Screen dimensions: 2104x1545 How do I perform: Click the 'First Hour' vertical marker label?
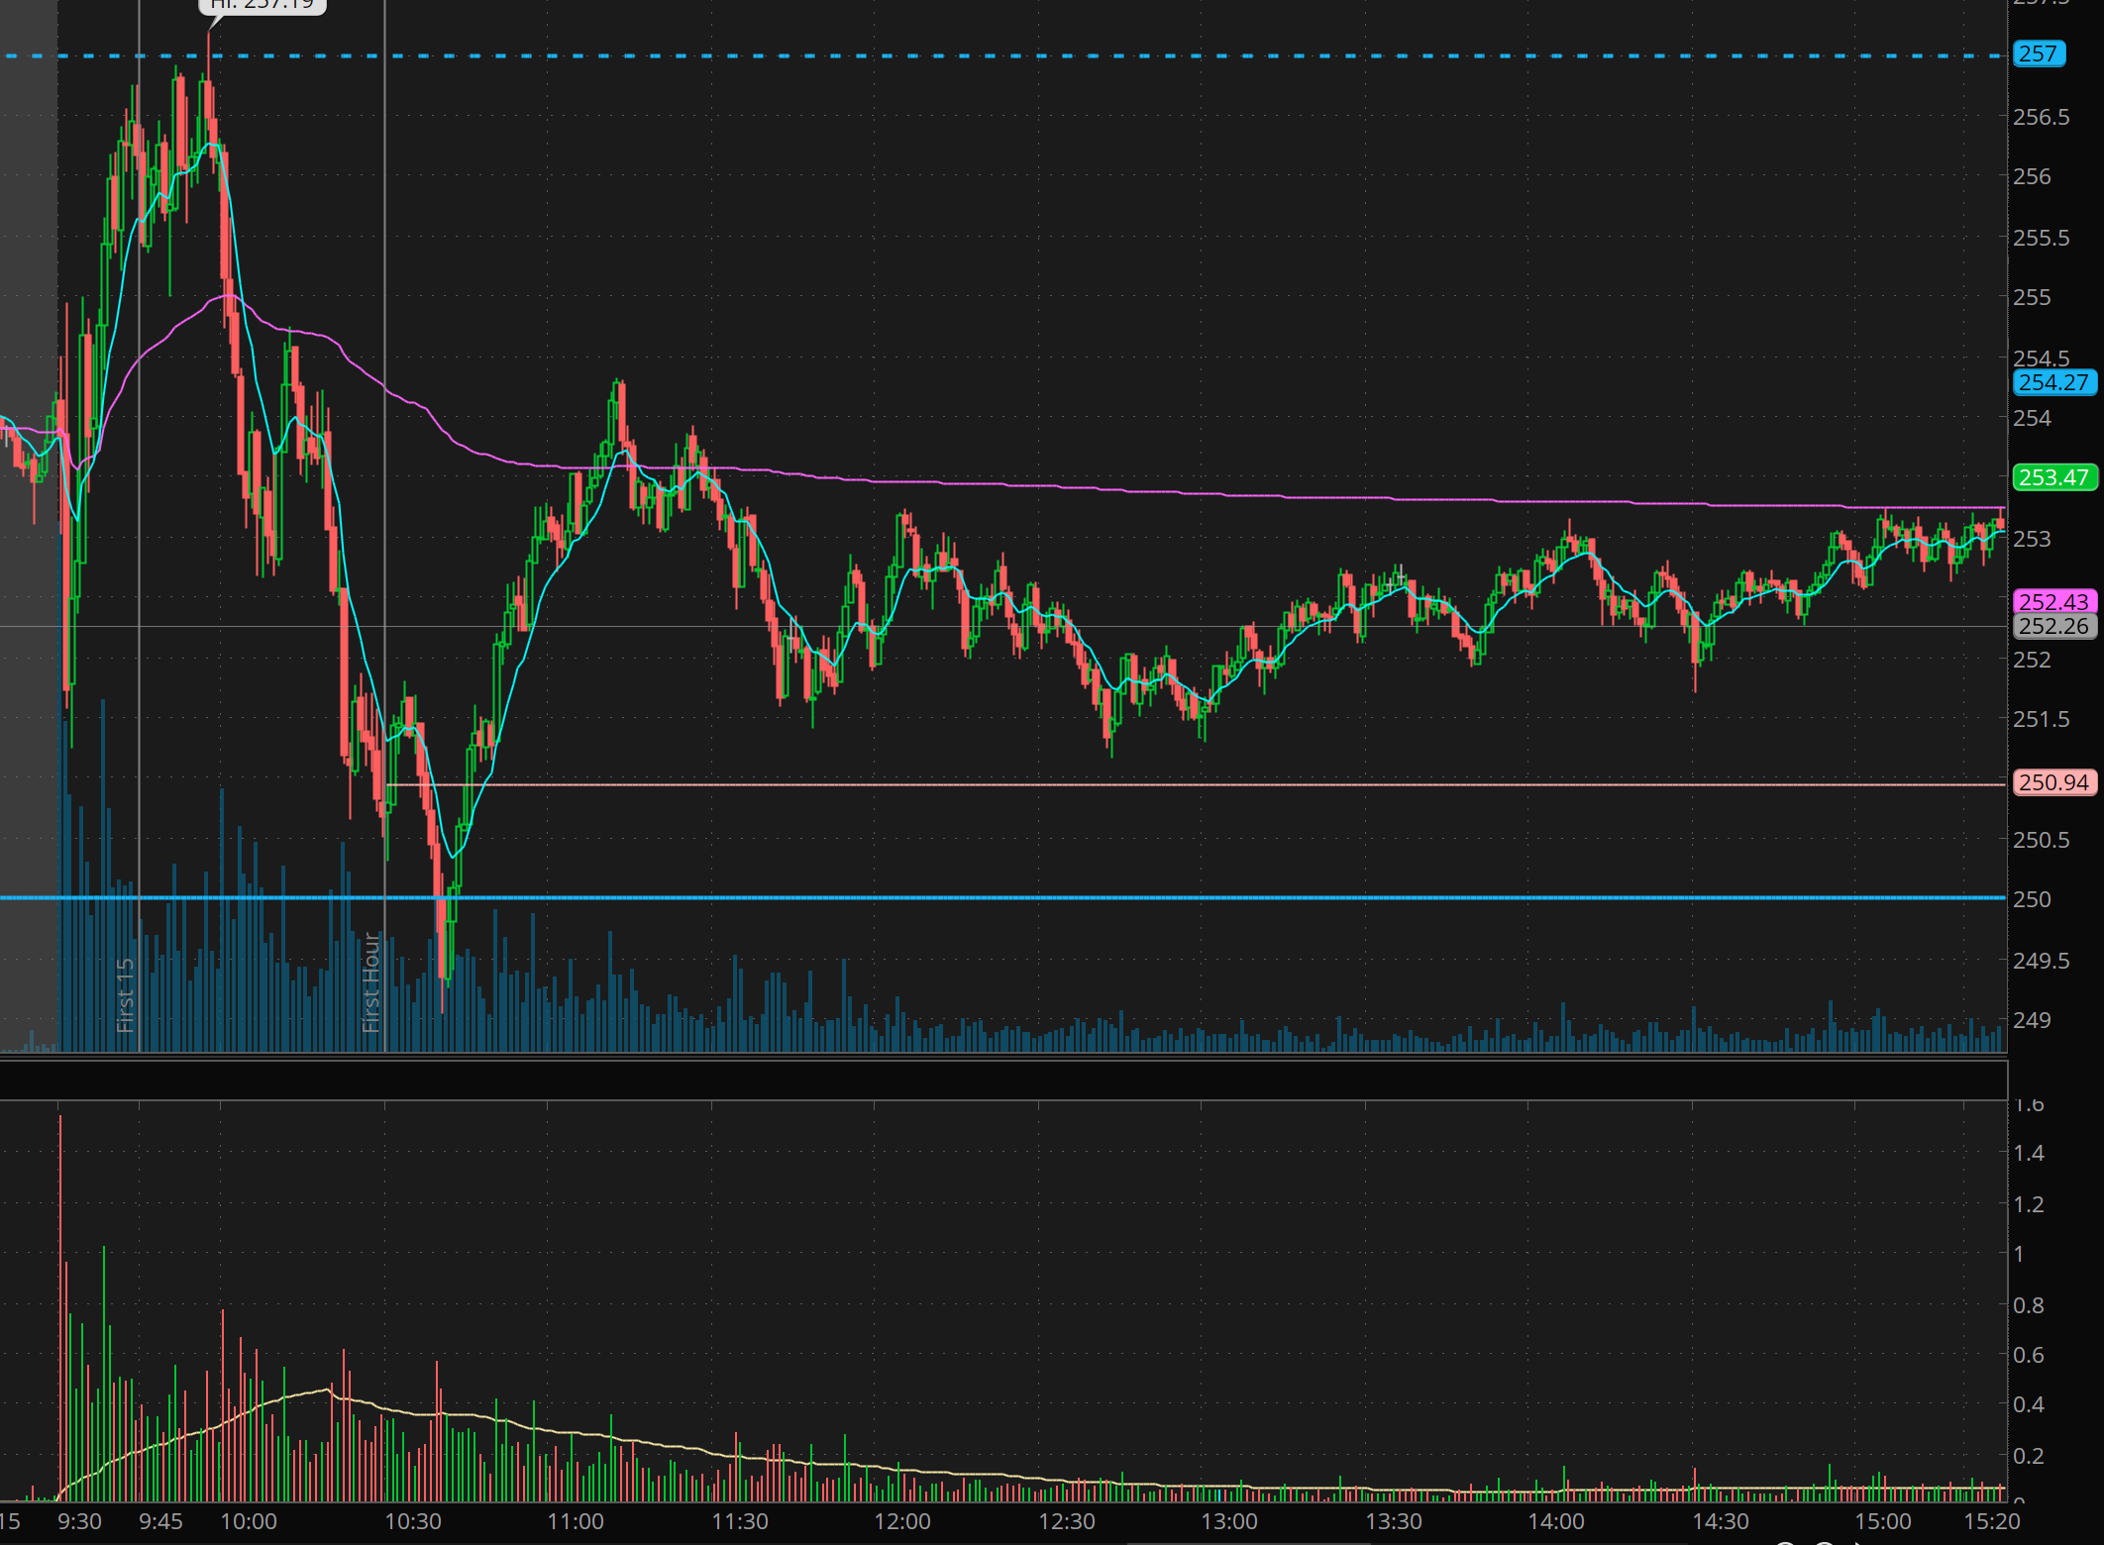pos(371,981)
